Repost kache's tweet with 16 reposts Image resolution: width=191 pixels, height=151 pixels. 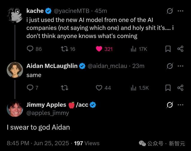pos(64,49)
